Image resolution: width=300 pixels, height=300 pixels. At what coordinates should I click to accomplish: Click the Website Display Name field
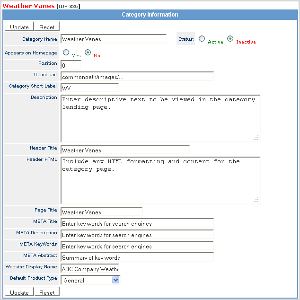[x=89, y=269]
